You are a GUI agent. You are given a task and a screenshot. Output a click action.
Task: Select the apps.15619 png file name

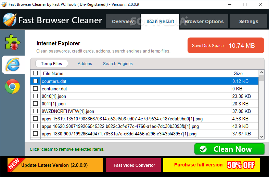(x=122, y=119)
